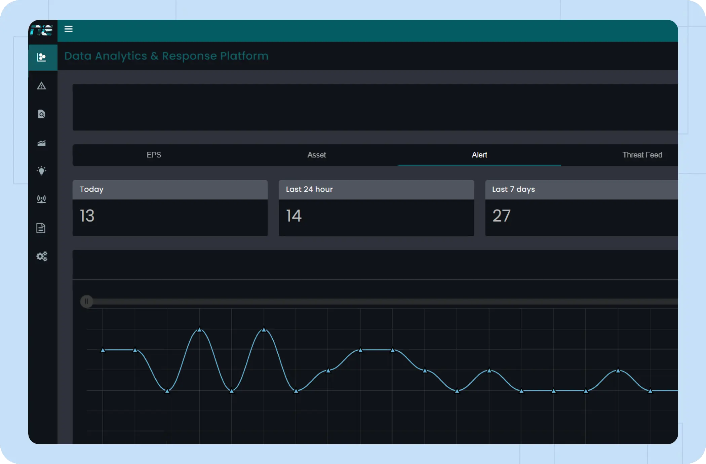The width and height of the screenshot is (706, 464).
Task: Click the chart range slider handle
Action: coord(87,301)
